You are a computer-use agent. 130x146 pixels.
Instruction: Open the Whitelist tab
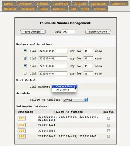point(28,9)
